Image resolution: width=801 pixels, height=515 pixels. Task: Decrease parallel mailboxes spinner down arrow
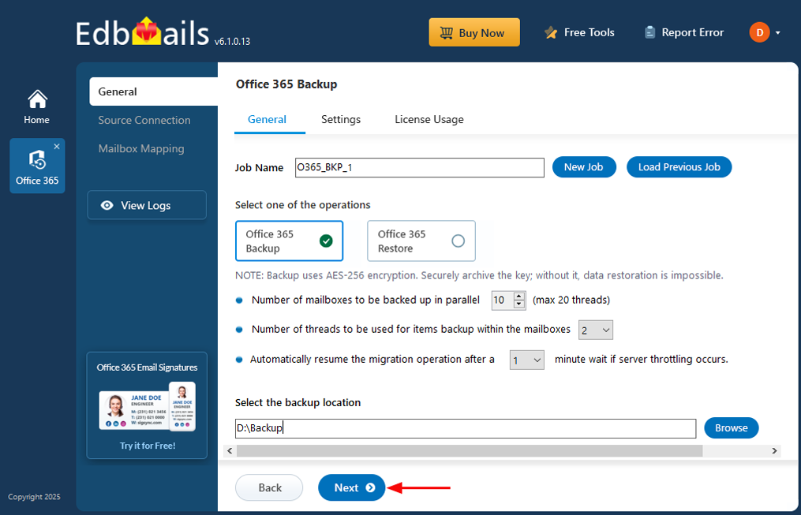coord(519,304)
